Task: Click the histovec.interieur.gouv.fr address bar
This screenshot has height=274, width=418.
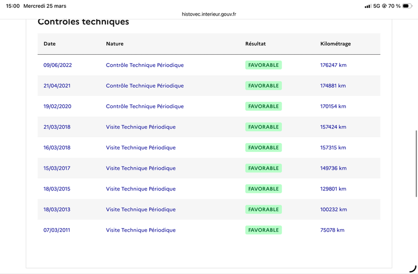Action: click(208, 14)
